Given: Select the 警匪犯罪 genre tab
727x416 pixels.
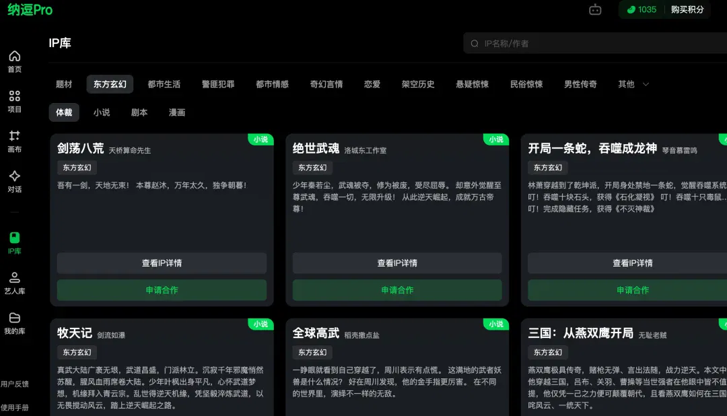Looking at the screenshot, I should click(x=218, y=84).
